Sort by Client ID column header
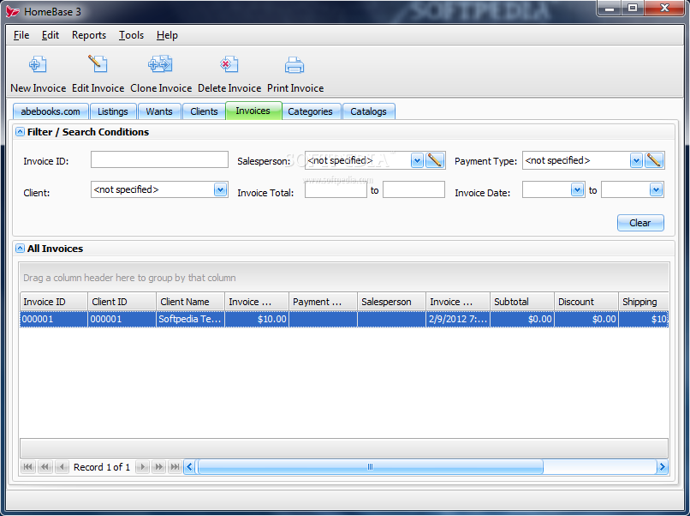The height and width of the screenshot is (516, 690). [x=122, y=302]
